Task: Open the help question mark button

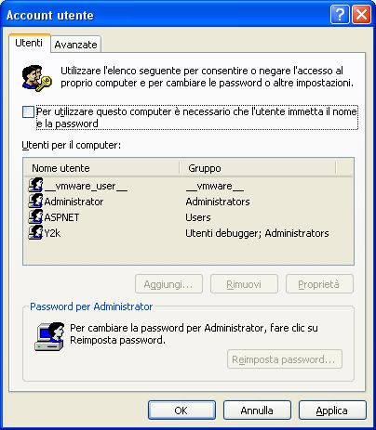Action: [340, 14]
